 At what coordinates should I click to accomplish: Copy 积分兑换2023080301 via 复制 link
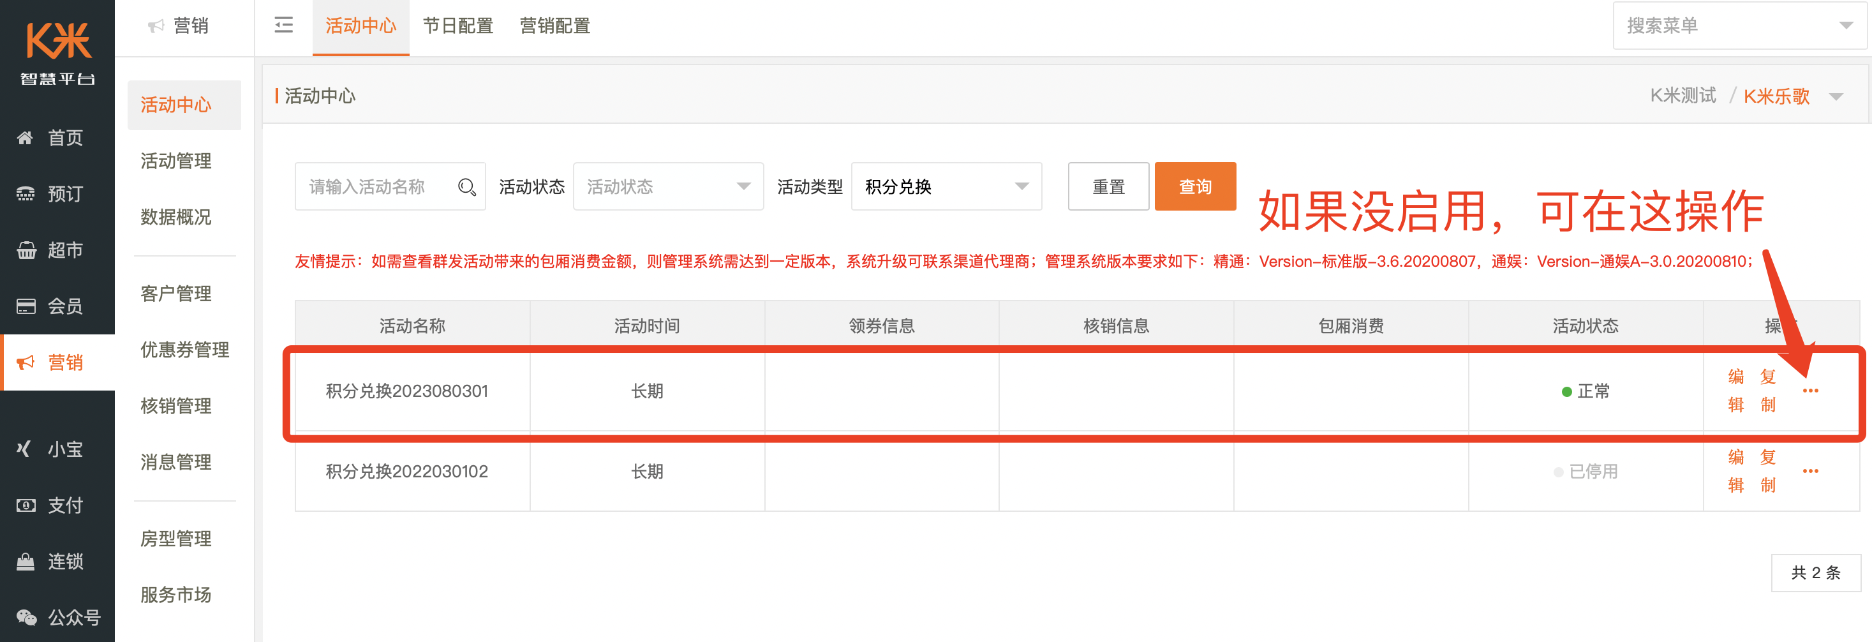[1768, 391]
